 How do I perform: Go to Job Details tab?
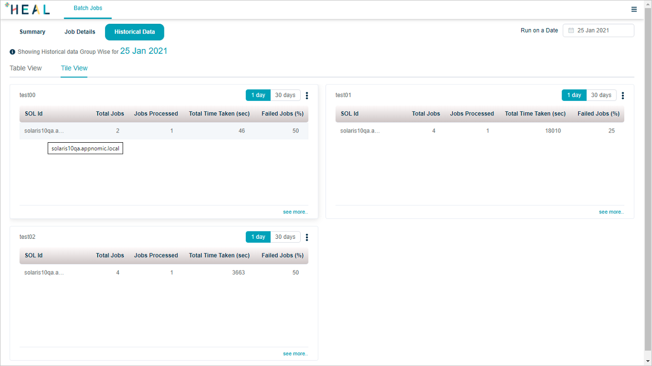[x=80, y=32]
